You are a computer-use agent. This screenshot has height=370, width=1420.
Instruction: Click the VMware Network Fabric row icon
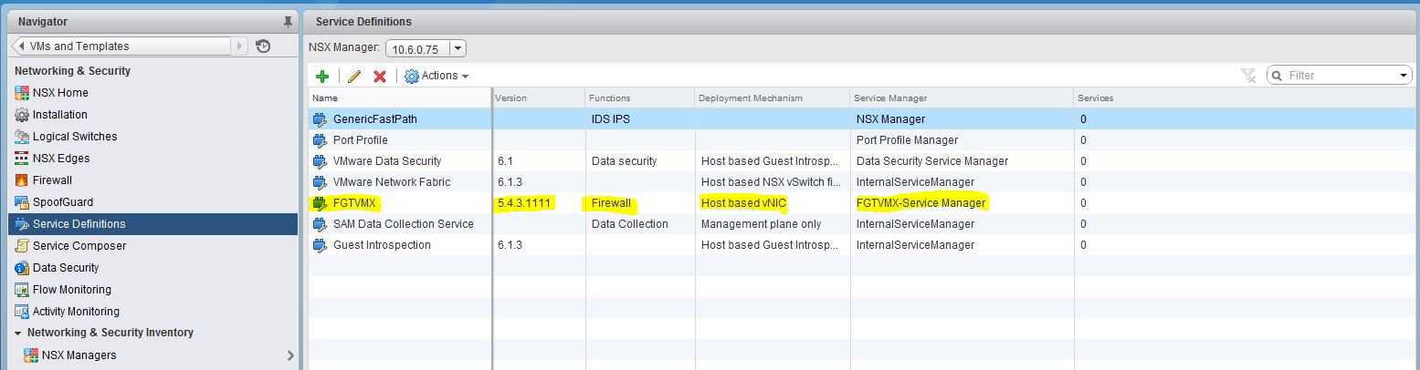(x=320, y=182)
